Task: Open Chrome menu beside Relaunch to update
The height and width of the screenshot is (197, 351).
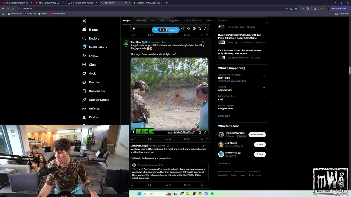Action: pyautogui.click(x=348, y=8)
